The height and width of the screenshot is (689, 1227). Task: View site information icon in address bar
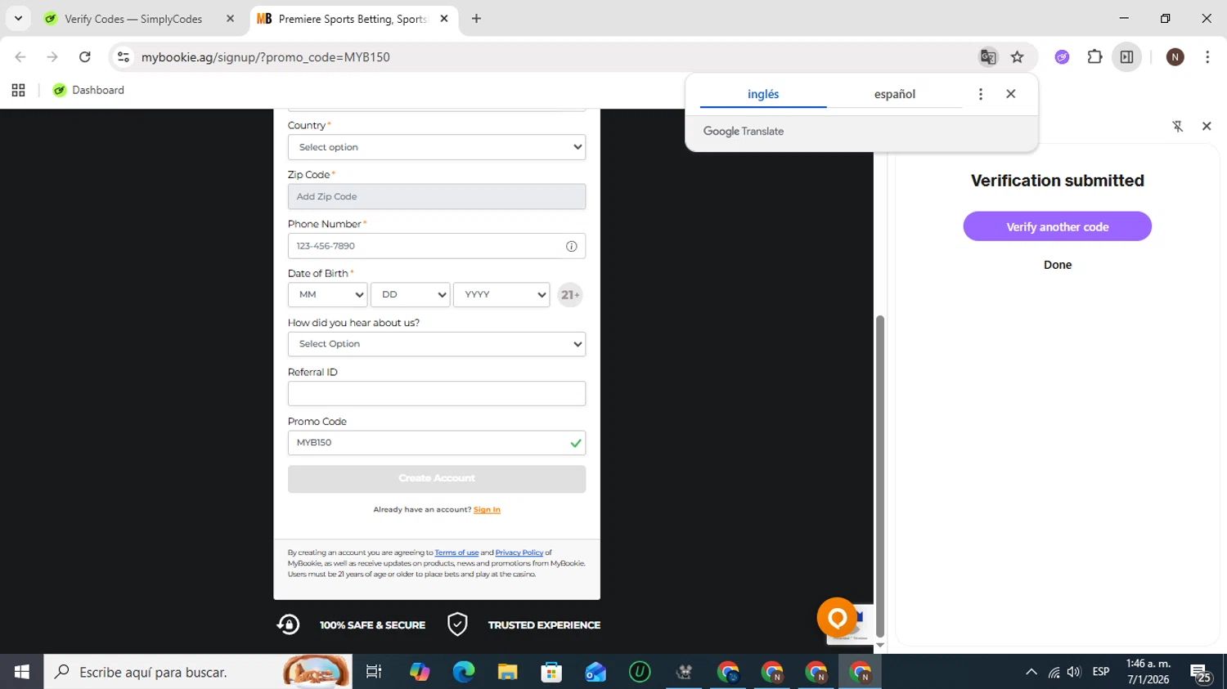tap(124, 57)
